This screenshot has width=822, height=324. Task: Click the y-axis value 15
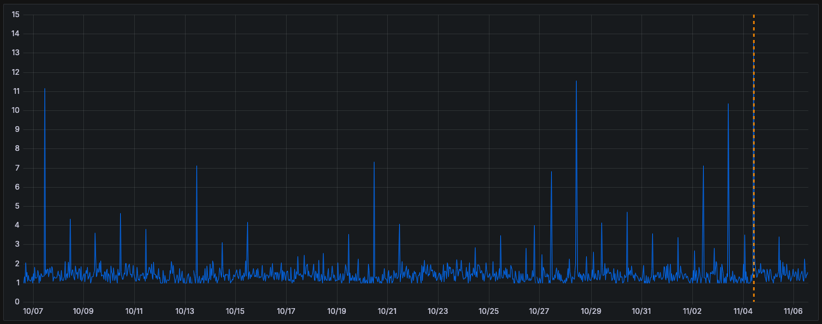coord(15,15)
